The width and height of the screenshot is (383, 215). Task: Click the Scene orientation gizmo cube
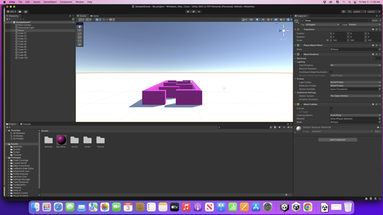pos(283,30)
